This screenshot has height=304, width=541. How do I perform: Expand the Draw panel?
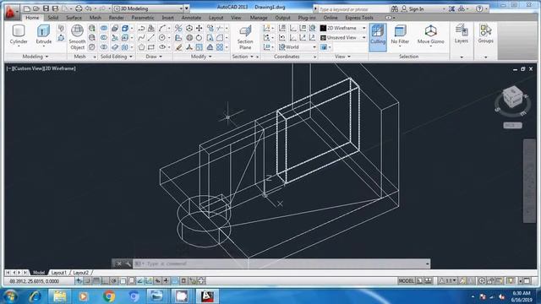tap(154, 57)
